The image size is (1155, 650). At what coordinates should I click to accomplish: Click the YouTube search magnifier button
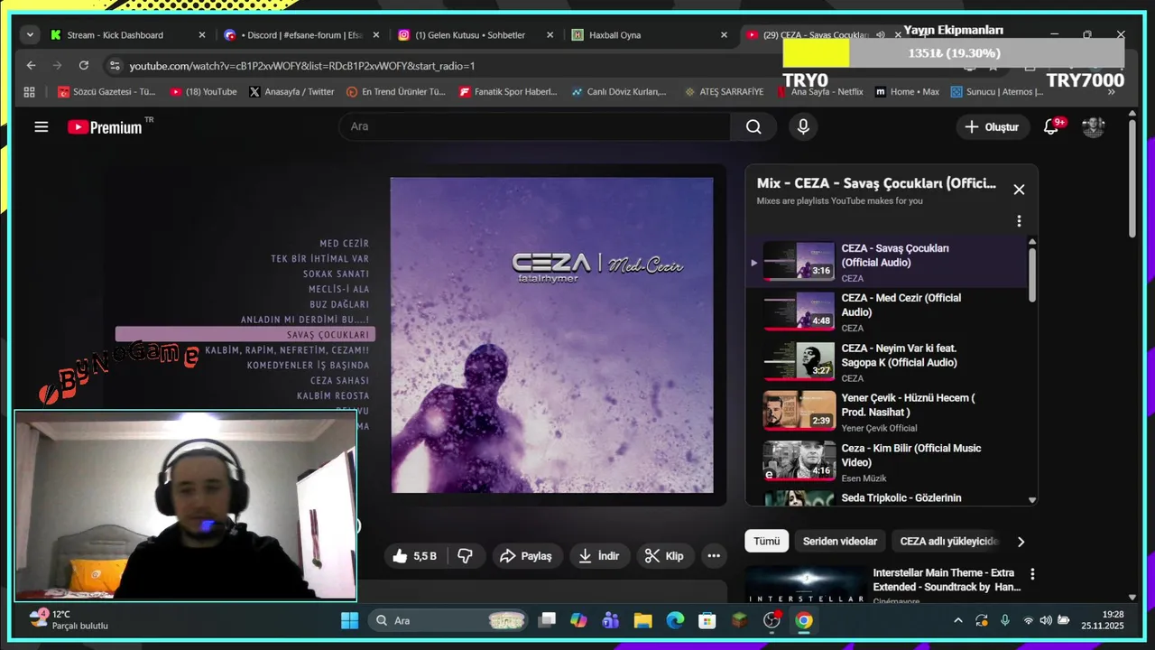(753, 126)
